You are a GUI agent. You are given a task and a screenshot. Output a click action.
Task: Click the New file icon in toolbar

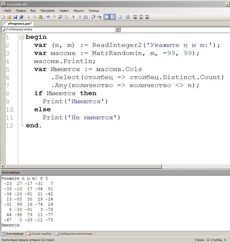click(x=3, y=17)
